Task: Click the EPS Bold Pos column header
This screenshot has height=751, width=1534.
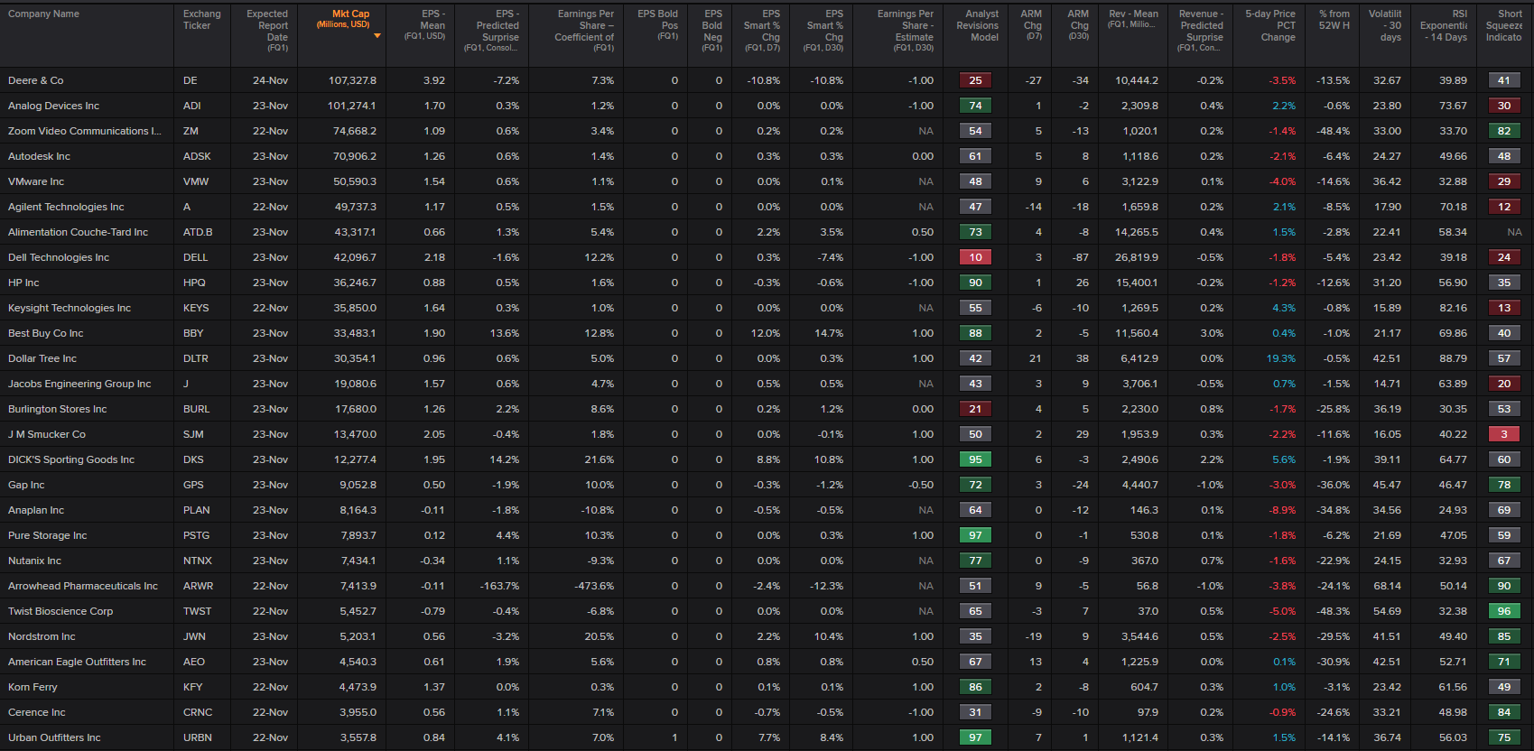Action: pyautogui.click(x=657, y=25)
